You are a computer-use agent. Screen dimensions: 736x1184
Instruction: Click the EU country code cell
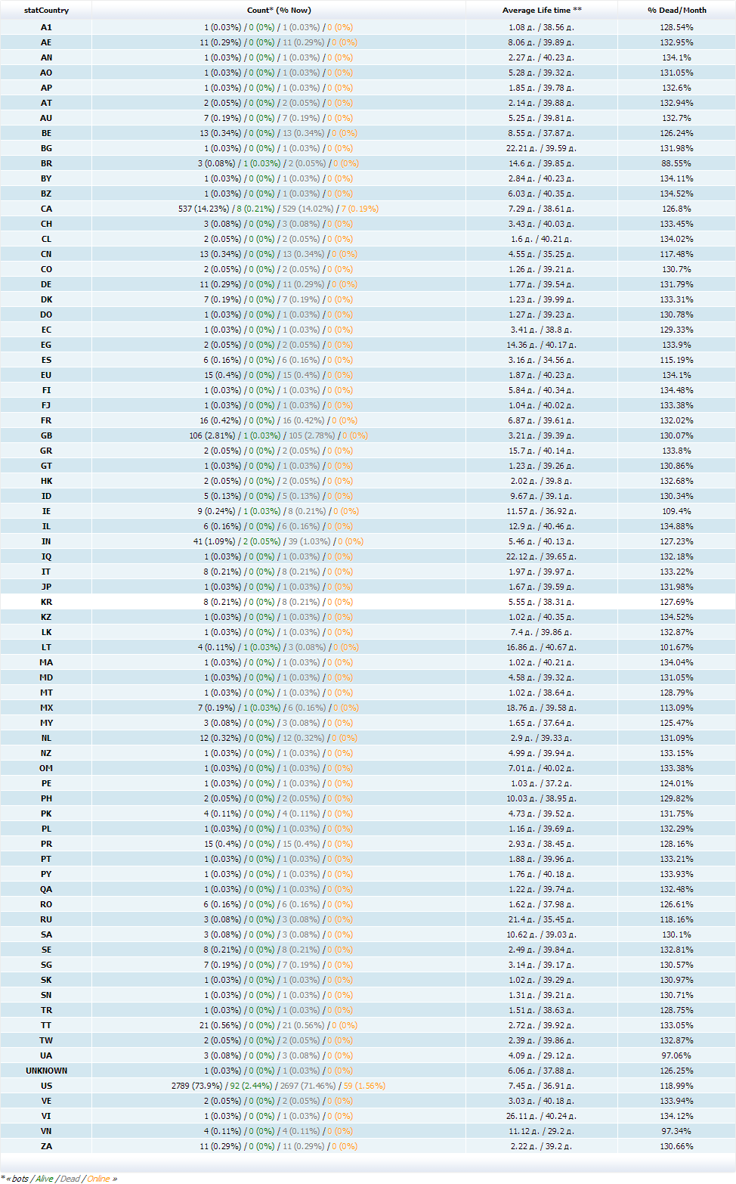(46, 375)
